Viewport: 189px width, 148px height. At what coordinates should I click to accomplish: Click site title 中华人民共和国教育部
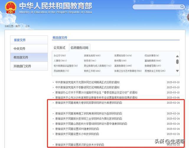pos(56,6)
